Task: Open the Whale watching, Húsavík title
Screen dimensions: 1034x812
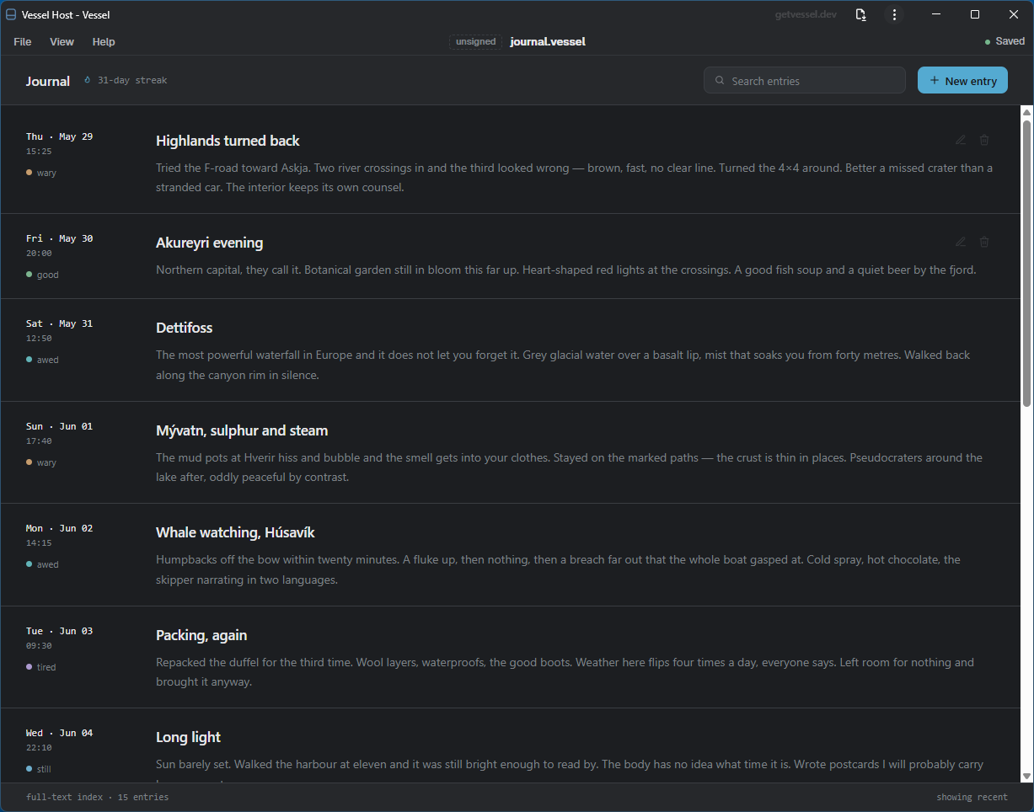Action: [x=235, y=532]
